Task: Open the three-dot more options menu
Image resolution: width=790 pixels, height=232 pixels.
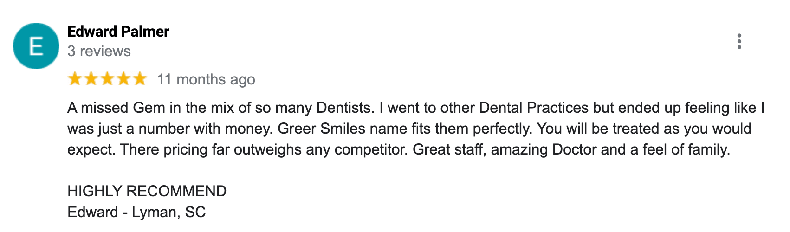Action: tap(739, 41)
